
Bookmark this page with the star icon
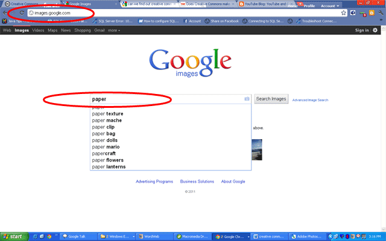click(x=343, y=13)
